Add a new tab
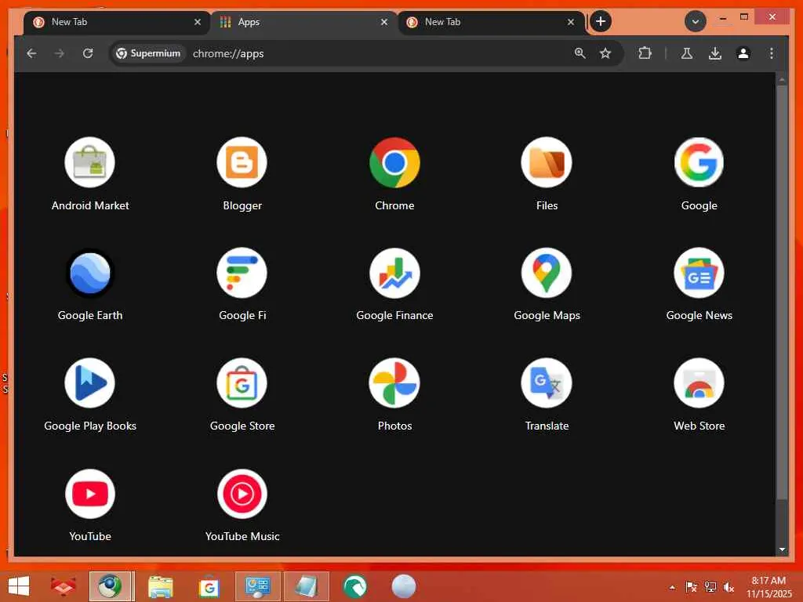The image size is (803, 602). click(601, 21)
